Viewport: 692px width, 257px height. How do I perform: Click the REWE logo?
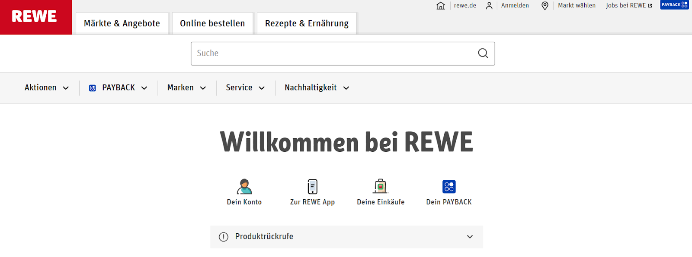(x=35, y=17)
